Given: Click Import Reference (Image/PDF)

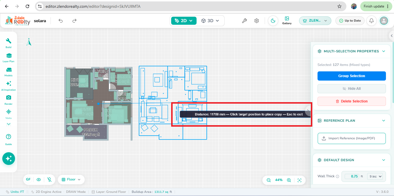Looking at the screenshot, I should click(352, 138).
